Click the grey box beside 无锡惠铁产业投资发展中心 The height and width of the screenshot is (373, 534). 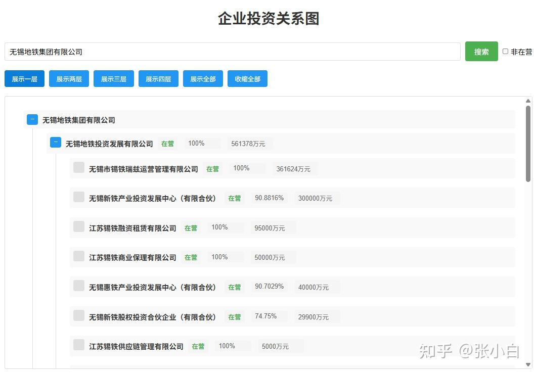(x=79, y=286)
